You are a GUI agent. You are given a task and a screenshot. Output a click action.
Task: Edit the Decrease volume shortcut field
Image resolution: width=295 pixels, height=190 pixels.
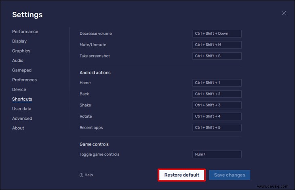point(217,34)
